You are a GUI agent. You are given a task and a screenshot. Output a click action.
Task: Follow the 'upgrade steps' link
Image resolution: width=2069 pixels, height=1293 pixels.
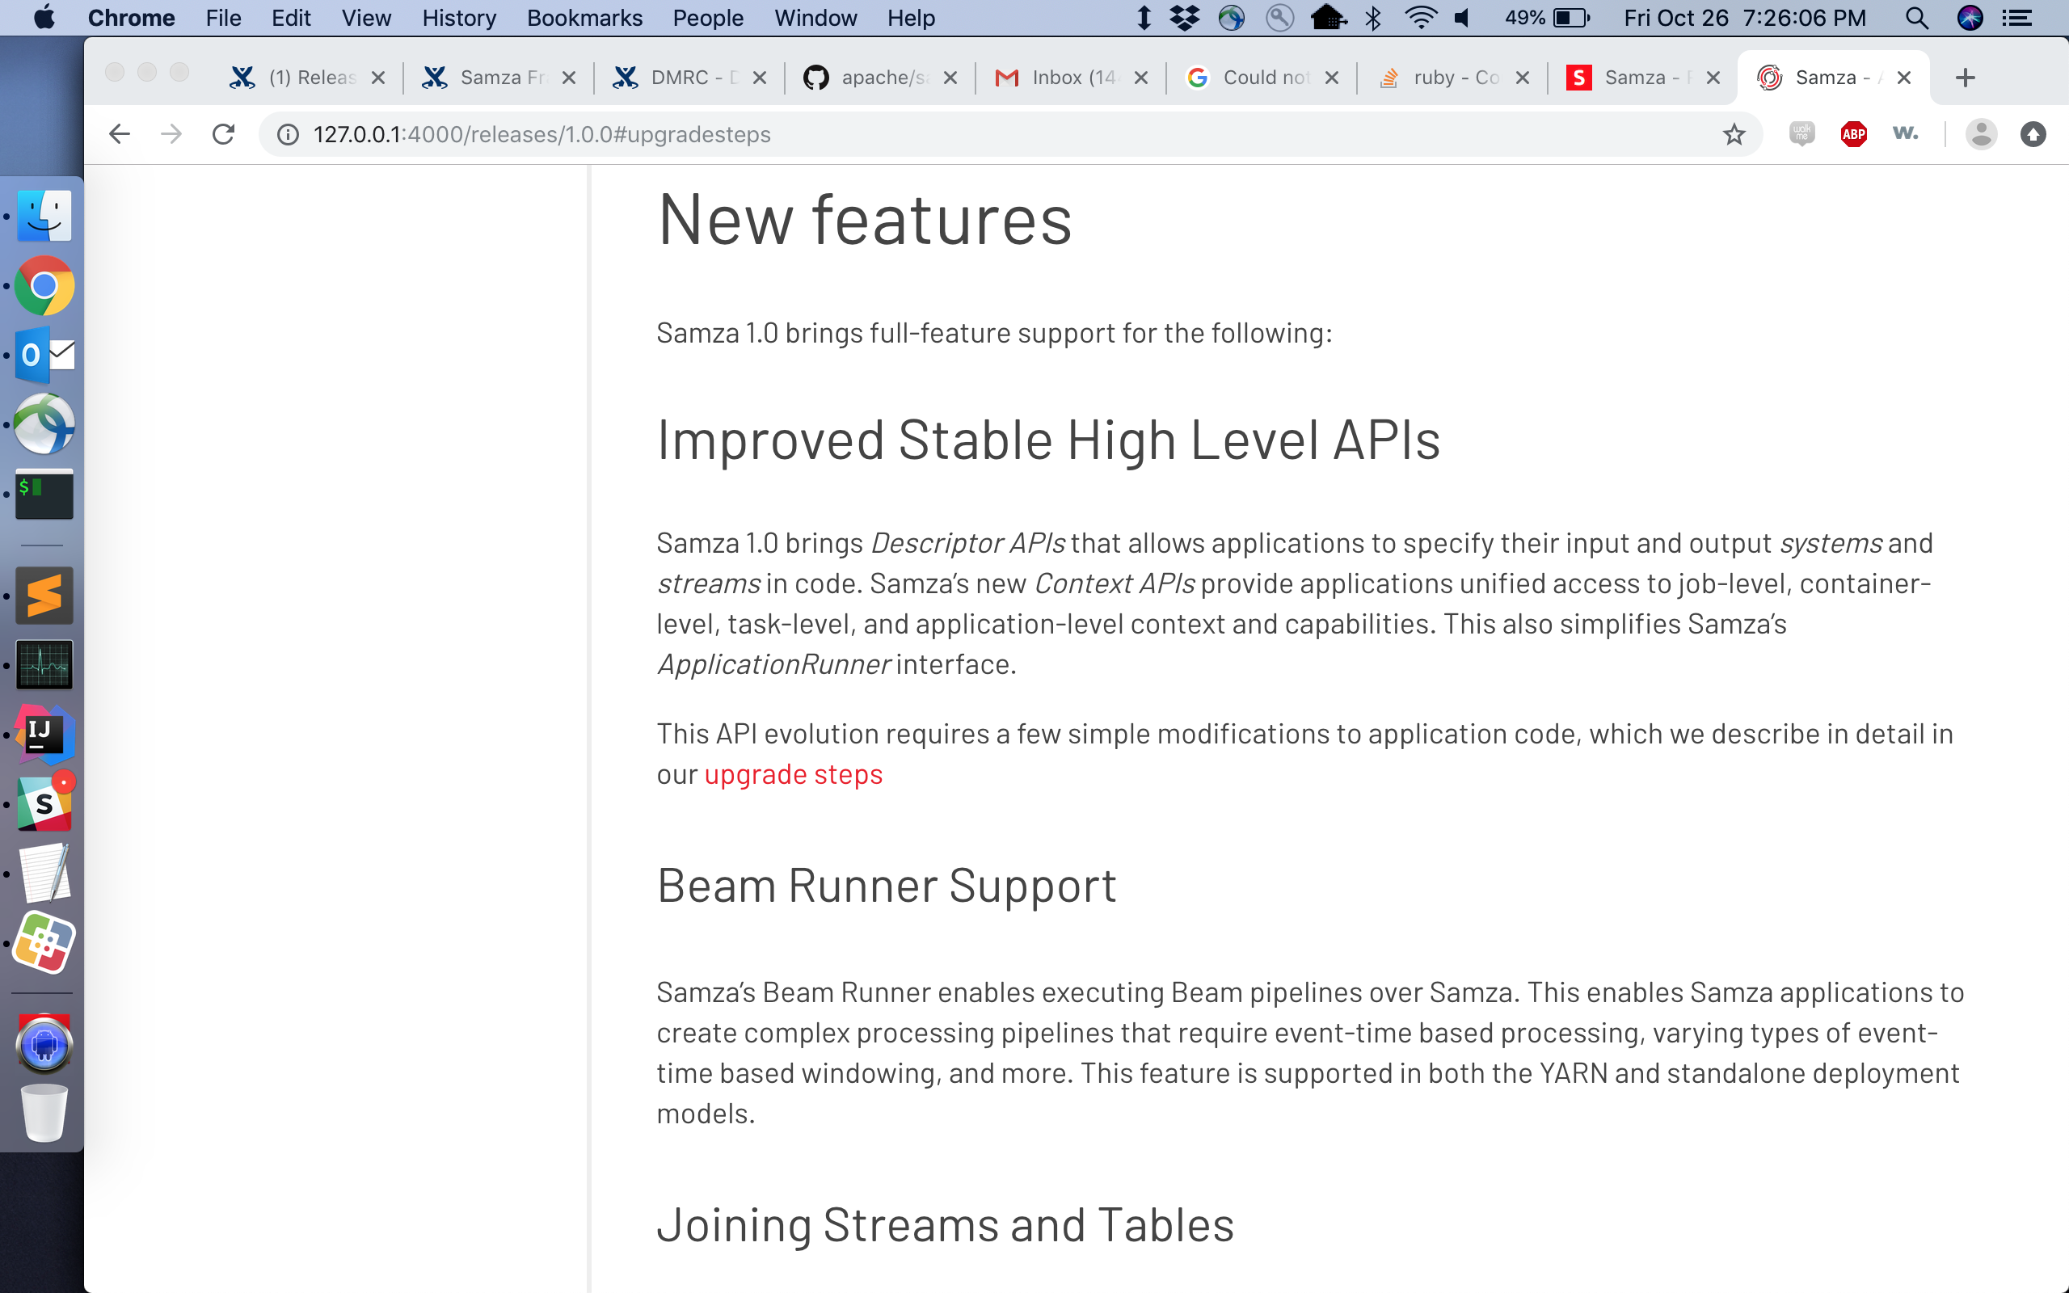tap(793, 775)
